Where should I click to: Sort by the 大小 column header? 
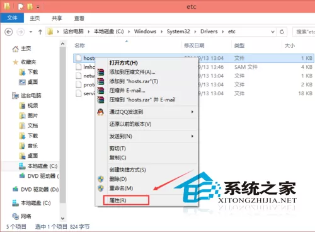290,45
